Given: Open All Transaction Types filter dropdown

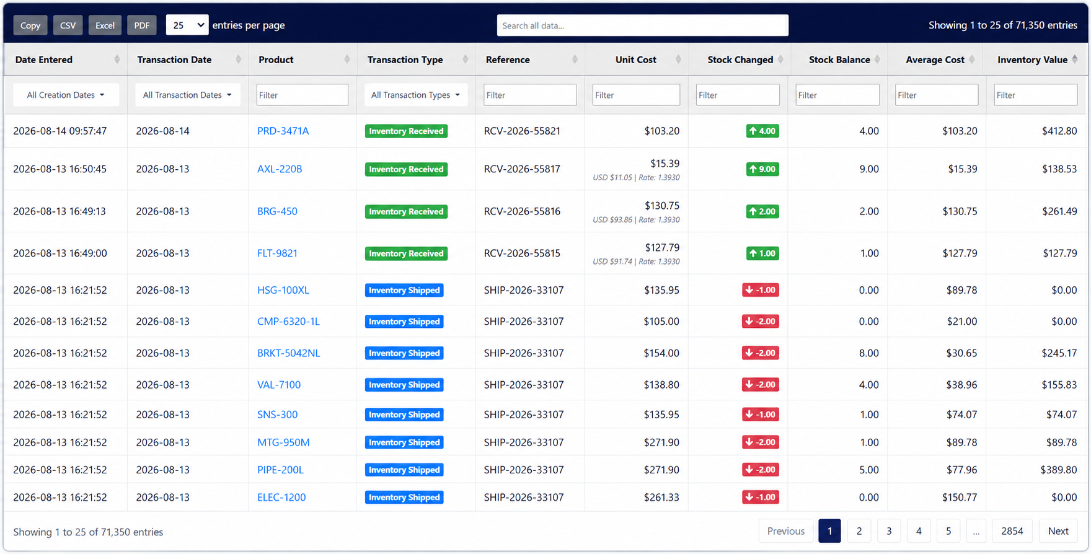Looking at the screenshot, I should pos(415,95).
